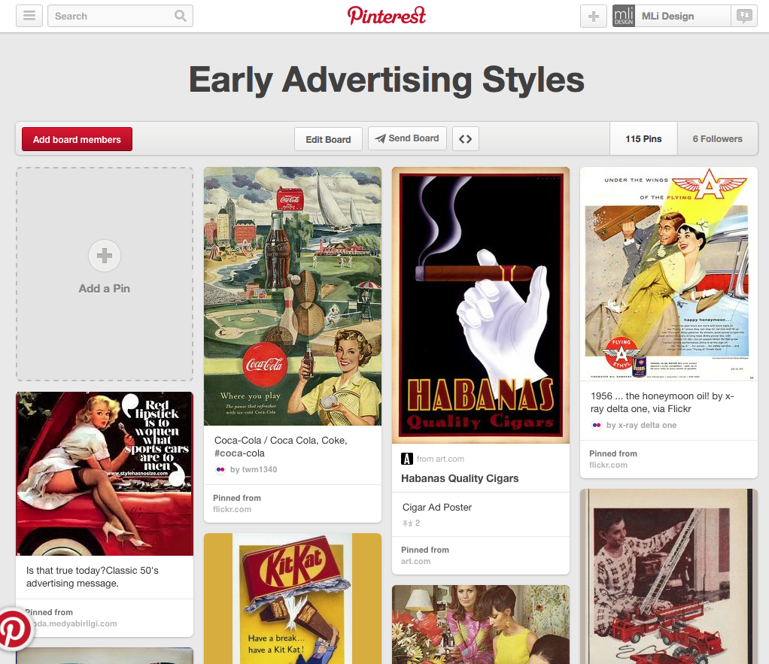Screen dimensions: 769x664
Task: Open embed code brackets button
Action: tap(466, 139)
